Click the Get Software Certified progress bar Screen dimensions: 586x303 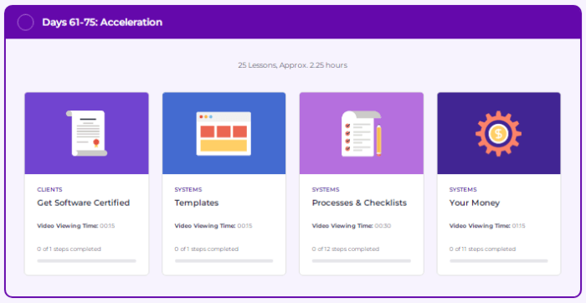pos(87,261)
